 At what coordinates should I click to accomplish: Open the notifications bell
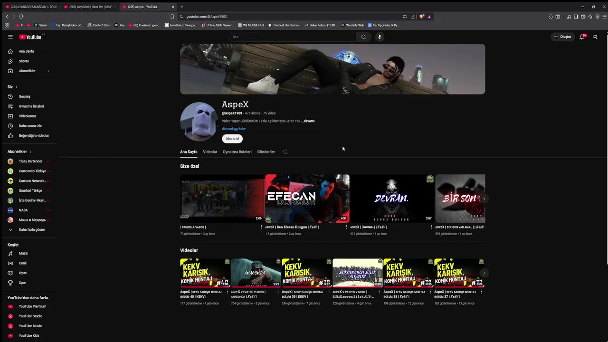[582, 37]
